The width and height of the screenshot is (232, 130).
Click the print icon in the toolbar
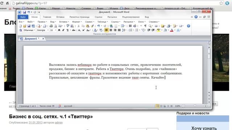pyautogui.click(x=51, y=26)
